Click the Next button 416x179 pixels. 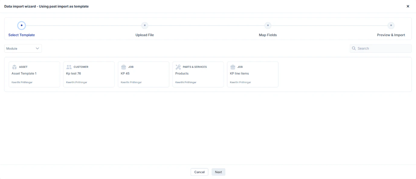218,172
